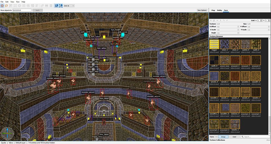Click the Move objects by input field
The width and height of the screenshot is (271, 144).
pos(22,10)
